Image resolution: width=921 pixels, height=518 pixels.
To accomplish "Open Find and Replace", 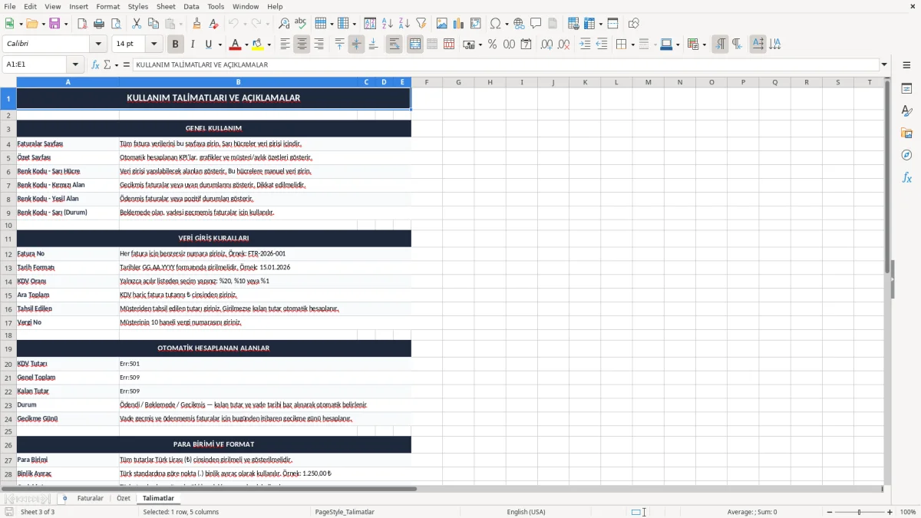I will (x=284, y=24).
